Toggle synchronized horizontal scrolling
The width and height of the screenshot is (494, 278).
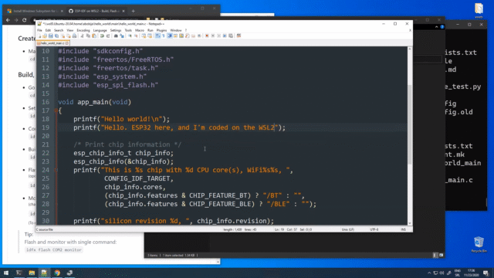click(150, 36)
